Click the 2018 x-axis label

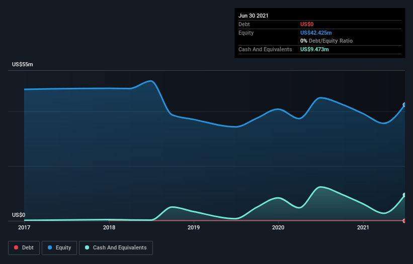point(109,227)
